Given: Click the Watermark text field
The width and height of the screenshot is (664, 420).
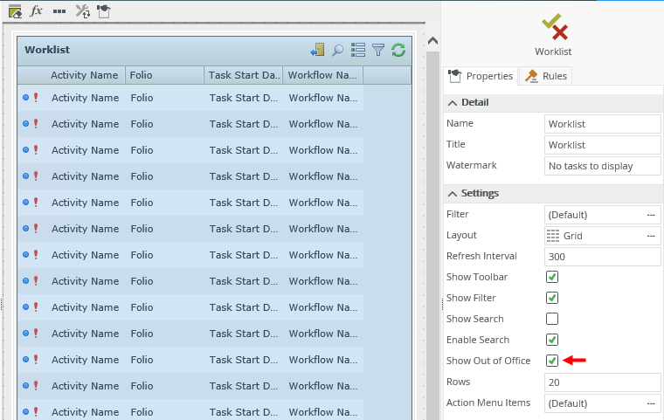Looking at the screenshot, I should click(x=602, y=166).
